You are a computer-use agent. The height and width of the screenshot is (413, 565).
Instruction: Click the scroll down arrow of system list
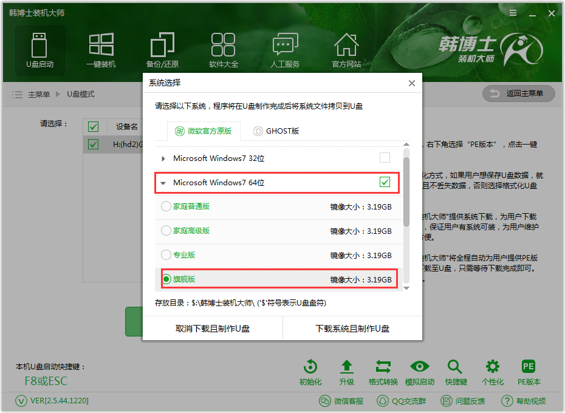(x=406, y=288)
